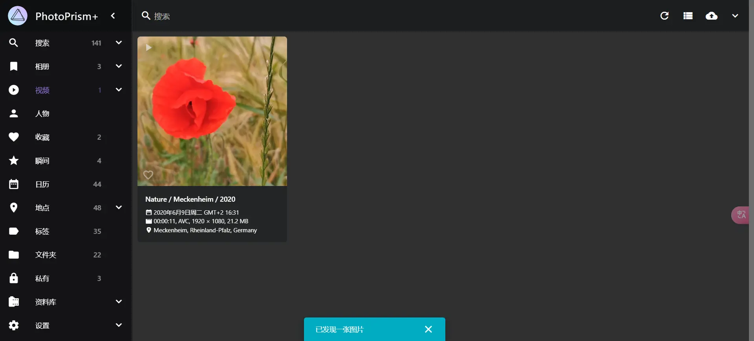The image size is (754, 341).
Task: Collapse the sidebar with the left chevron
Action: pyautogui.click(x=113, y=16)
